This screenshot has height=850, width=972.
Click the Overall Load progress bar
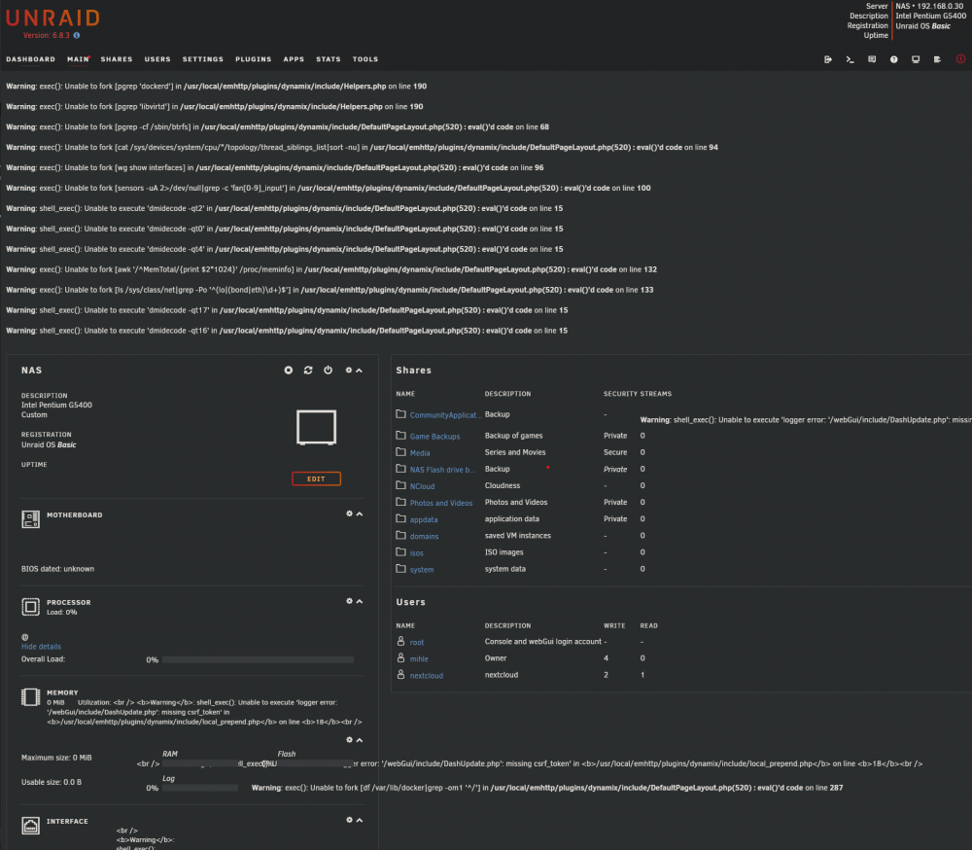(258, 660)
